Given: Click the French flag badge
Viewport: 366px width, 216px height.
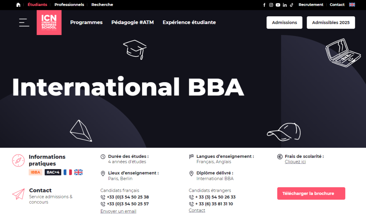Looking at the screenshot, I should point(68,172).
